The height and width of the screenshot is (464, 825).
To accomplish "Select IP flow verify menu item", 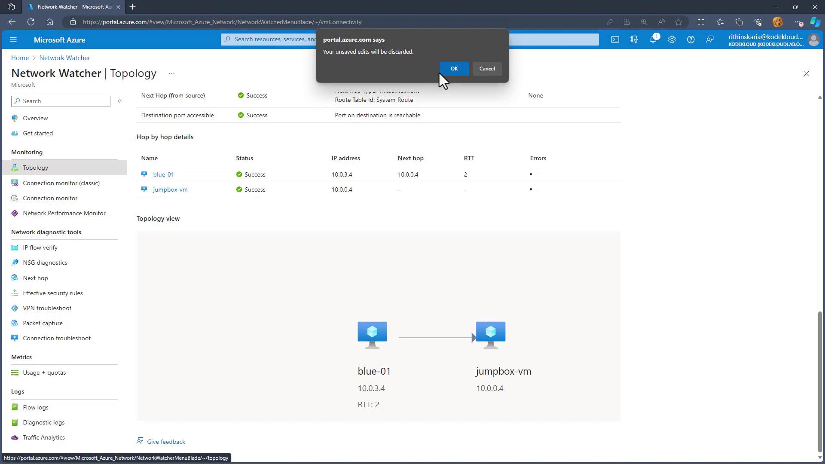I will pyautogui.click(x=40, y=247).
